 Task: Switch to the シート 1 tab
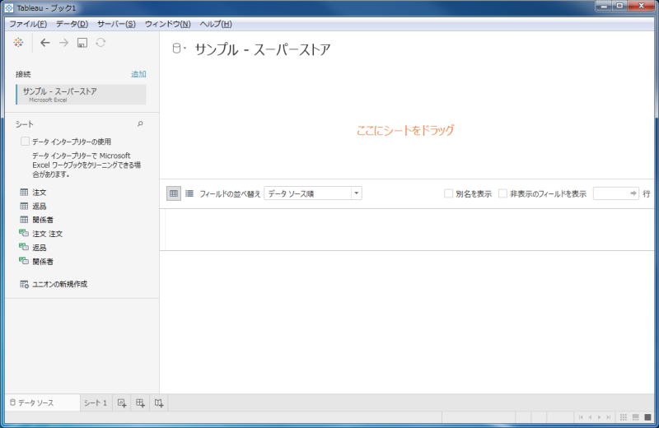[96, 402]
